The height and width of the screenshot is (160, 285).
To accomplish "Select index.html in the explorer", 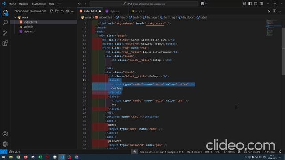I will click(44, 22).
